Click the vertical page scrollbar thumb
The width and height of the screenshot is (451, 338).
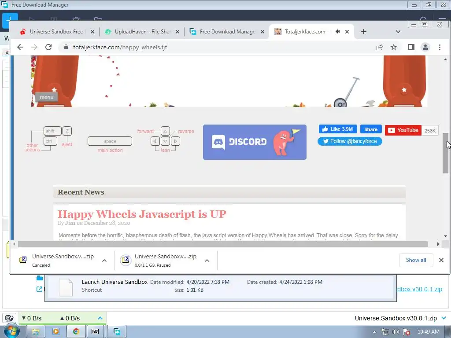tap(446, 153)
